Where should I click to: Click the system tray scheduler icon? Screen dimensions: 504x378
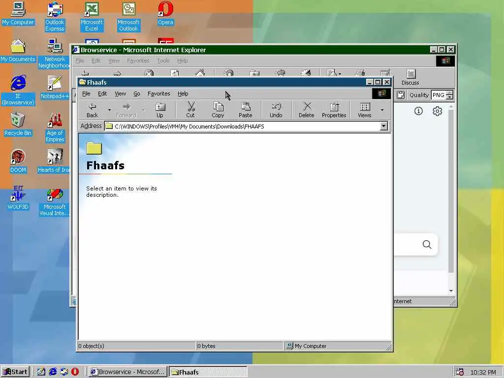click(x=460, y=372)
